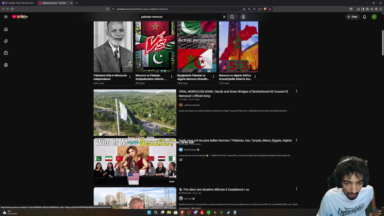Open the Brave media music-note icon
This screenshot has height=216, width=384.
coord(358,9)
